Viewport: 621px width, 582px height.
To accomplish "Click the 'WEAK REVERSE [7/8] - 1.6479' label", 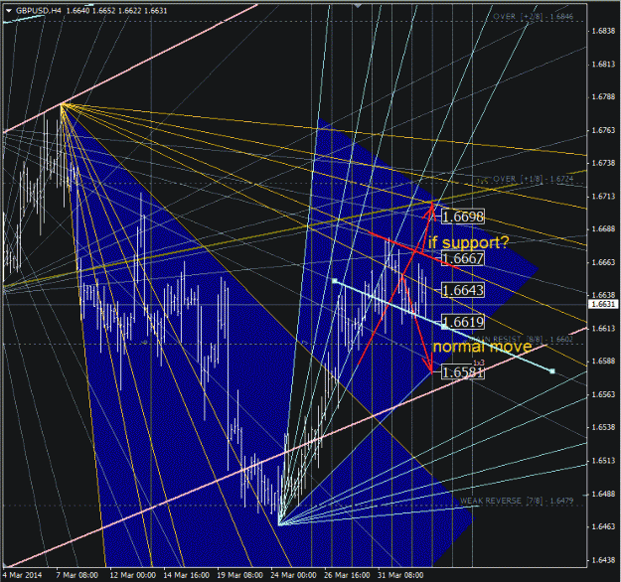I will point(517,501).
